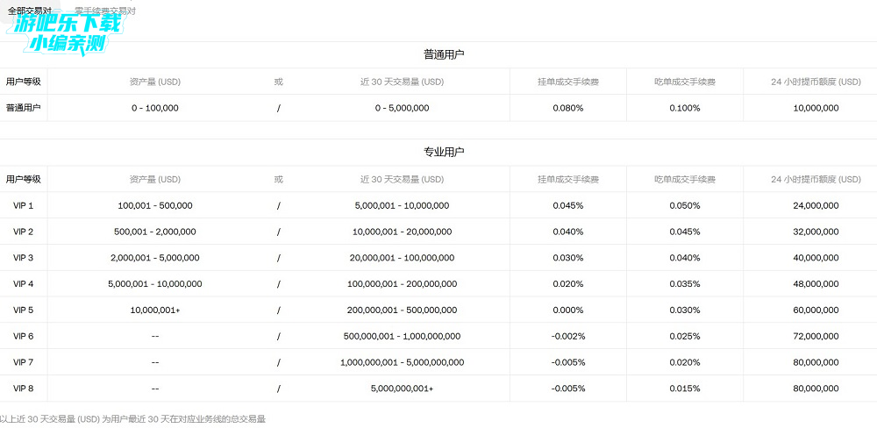Viewport: 877px width, 428px height.
Task: Click the 0.100% taker fee cell
Action: (685, 108)
